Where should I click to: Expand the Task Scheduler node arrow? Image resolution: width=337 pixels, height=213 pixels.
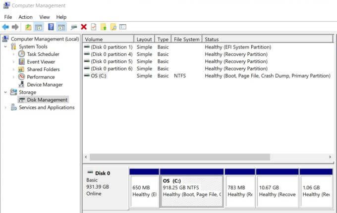[13, 54]
